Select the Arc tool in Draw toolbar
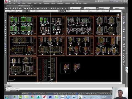The height and width of the screenshot is (99, 132). [x=5, y=25]
